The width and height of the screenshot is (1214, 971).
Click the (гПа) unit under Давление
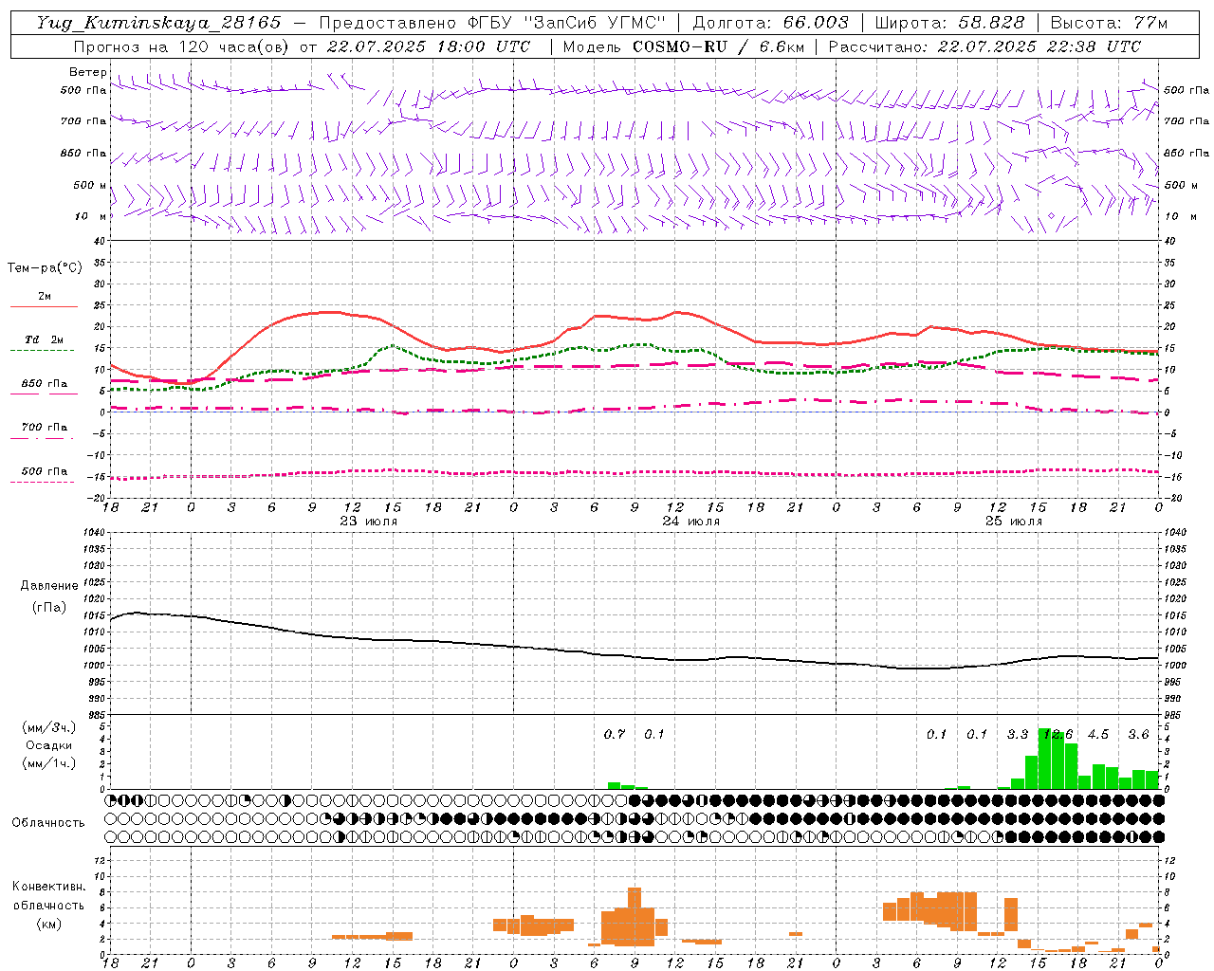(x=48, y=608)
